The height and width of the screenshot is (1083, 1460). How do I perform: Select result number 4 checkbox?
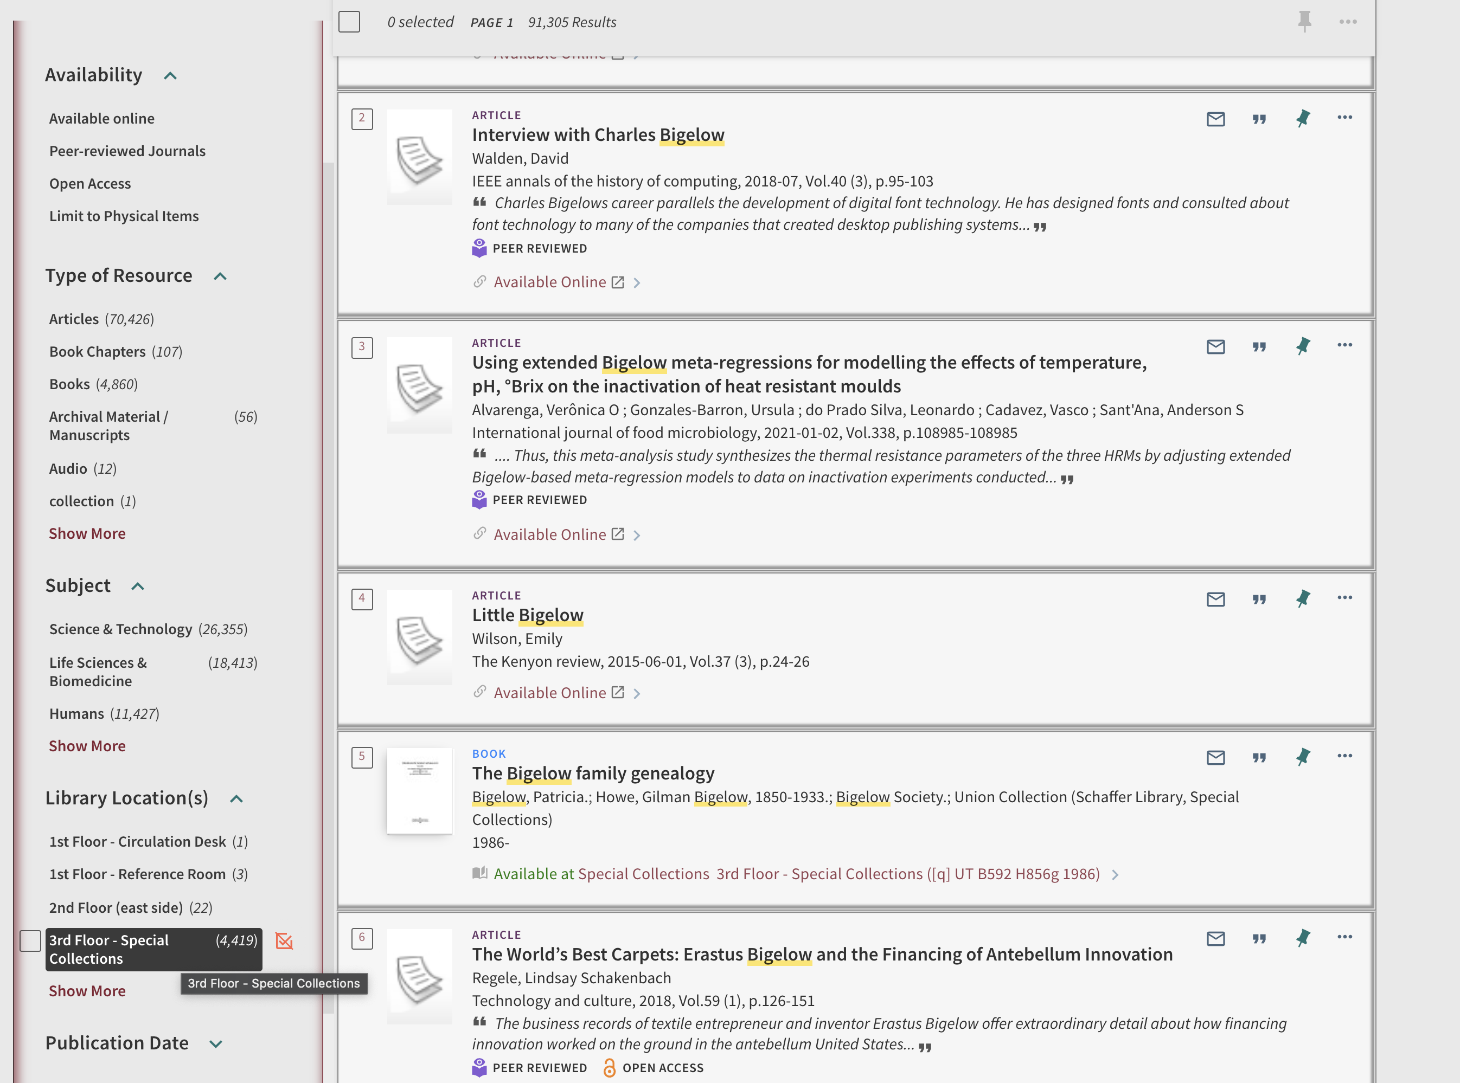pyautogui.click(x=362, y=598)
